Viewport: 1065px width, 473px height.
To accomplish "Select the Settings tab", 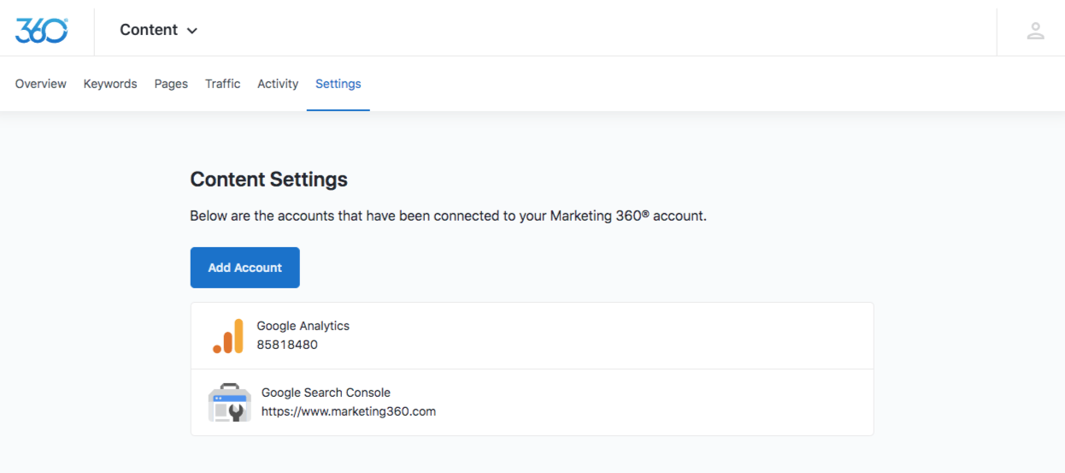I will 338,84.
